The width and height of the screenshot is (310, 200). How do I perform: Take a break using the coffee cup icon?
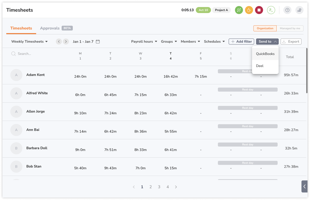249,10
